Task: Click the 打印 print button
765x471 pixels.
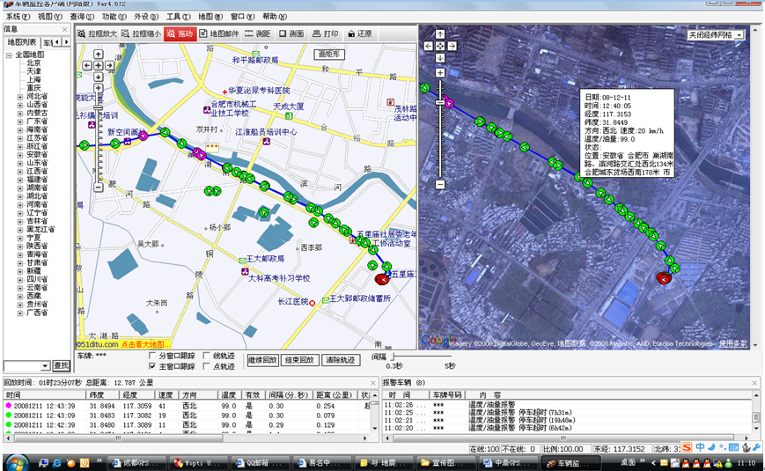Action: pyautogui.click(x=326, y=33)
